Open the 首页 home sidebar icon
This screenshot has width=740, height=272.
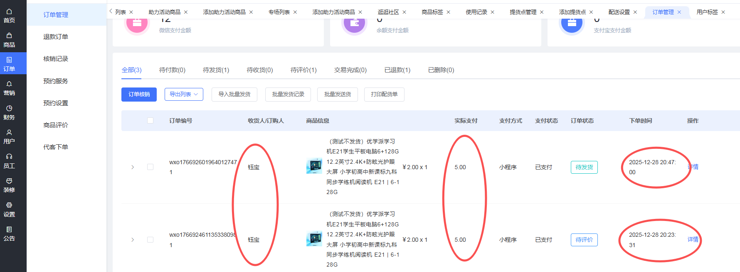[9, 16]
